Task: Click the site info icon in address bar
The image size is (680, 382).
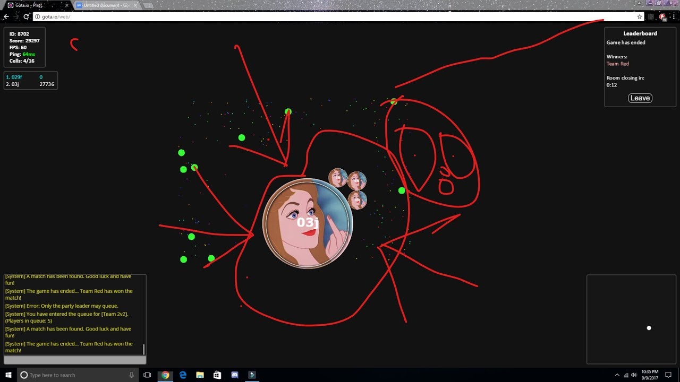Action: pos(37,17)
